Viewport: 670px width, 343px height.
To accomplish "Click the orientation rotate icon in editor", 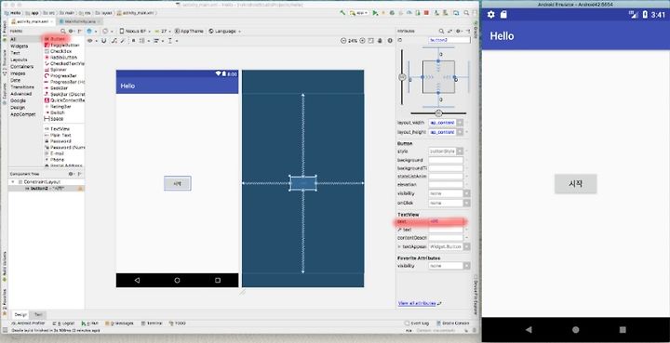I will (x=105, y=31).
